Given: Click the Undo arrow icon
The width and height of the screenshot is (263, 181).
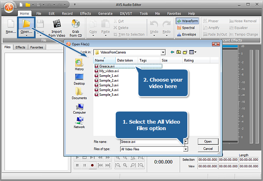Looking at the screenshot, I should [x=154, y=24].
